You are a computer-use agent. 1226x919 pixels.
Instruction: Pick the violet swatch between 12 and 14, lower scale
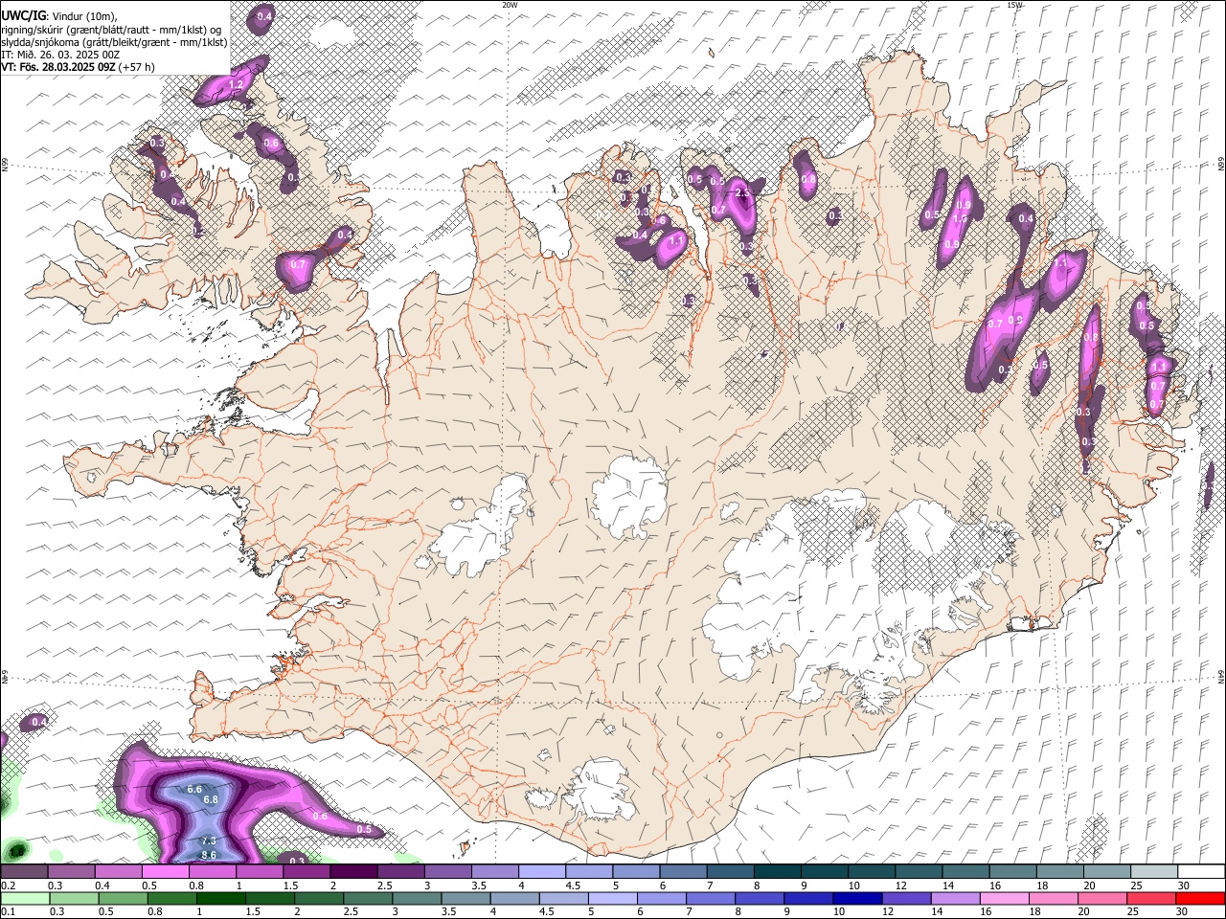(905, 898)
